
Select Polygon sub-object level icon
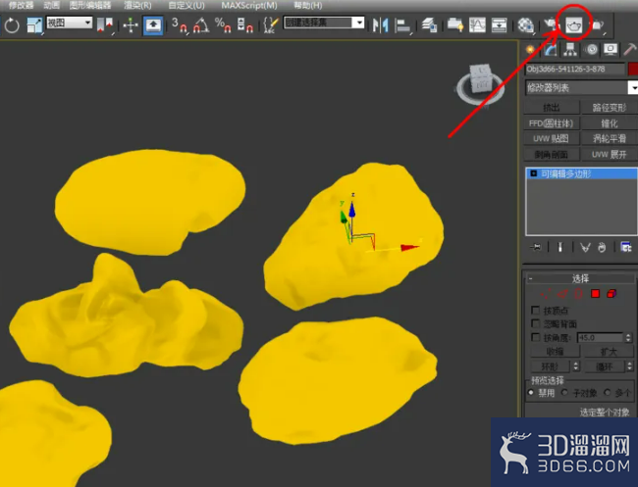(x=595, y=293)
